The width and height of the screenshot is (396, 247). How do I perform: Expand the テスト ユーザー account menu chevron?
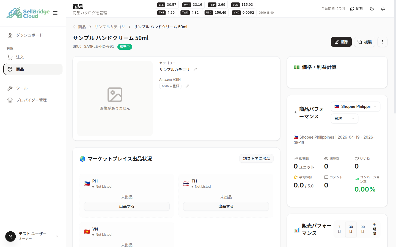pyautogui.click(x=57, y=236)
